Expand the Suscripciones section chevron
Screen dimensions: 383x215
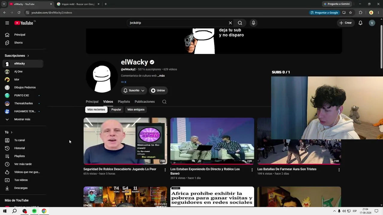(x=28, y=56)
